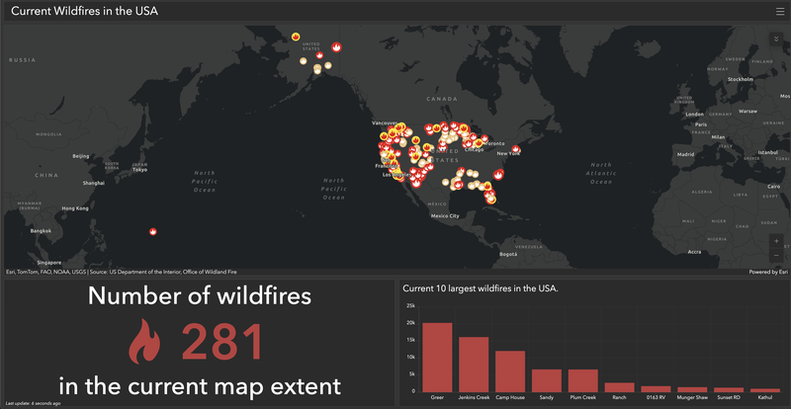Click the Plum Creek x-axis label
The width and height of the screenshot is (791, 409).
coord(582,397)
